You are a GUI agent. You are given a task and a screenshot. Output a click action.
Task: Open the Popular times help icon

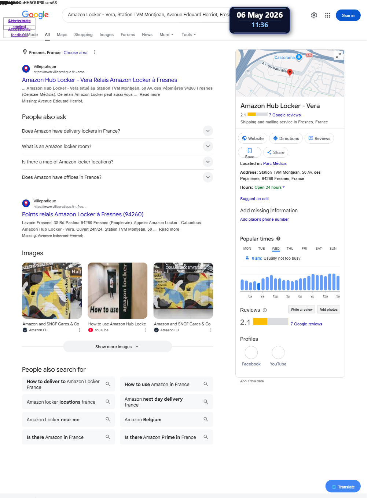[x=278, y=239]
